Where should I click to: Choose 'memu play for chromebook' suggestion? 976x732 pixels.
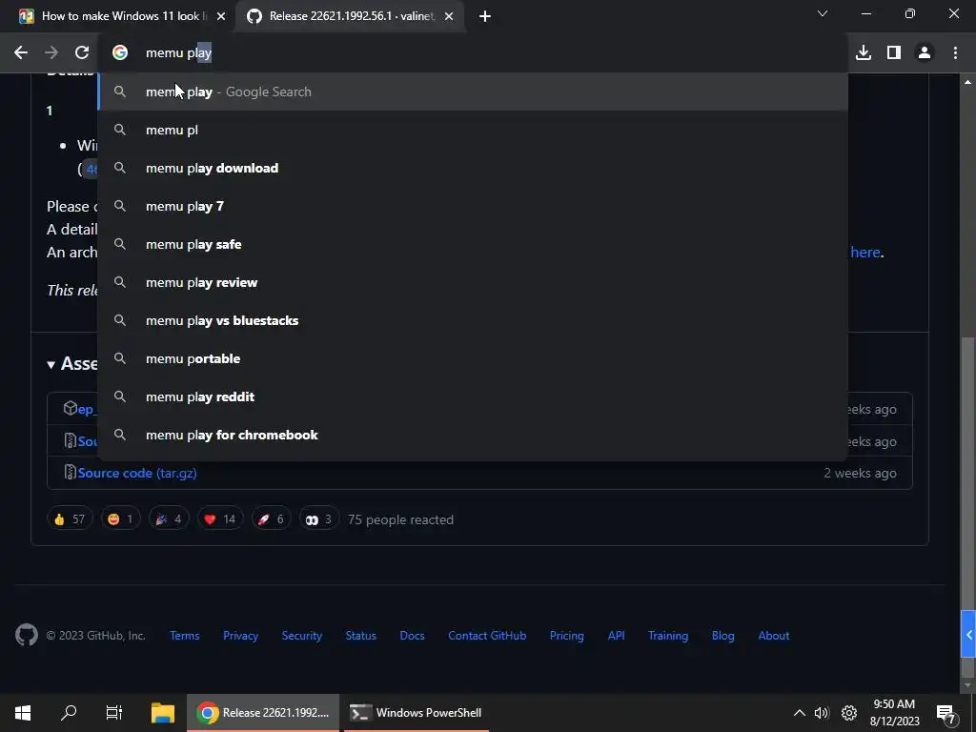473,435
